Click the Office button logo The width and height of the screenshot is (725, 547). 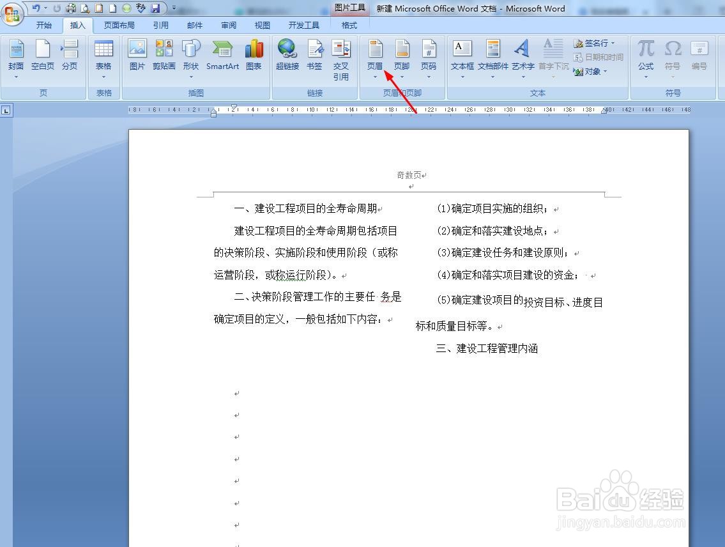(12, 13)
